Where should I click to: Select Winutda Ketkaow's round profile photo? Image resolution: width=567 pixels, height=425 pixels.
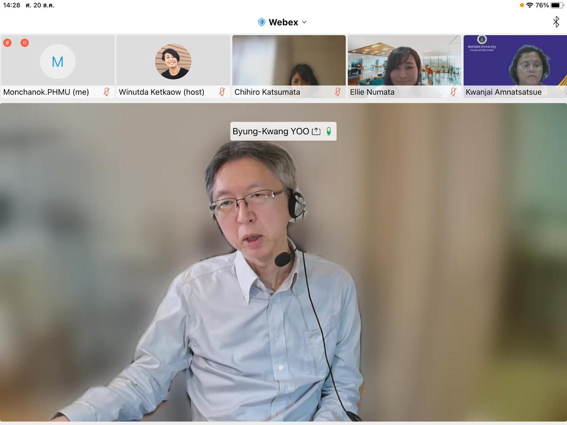tap(173, 62)
